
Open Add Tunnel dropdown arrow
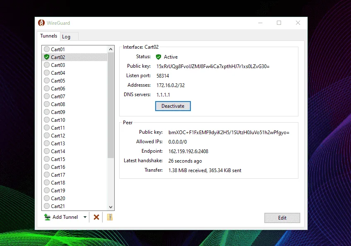coord(85,217)
